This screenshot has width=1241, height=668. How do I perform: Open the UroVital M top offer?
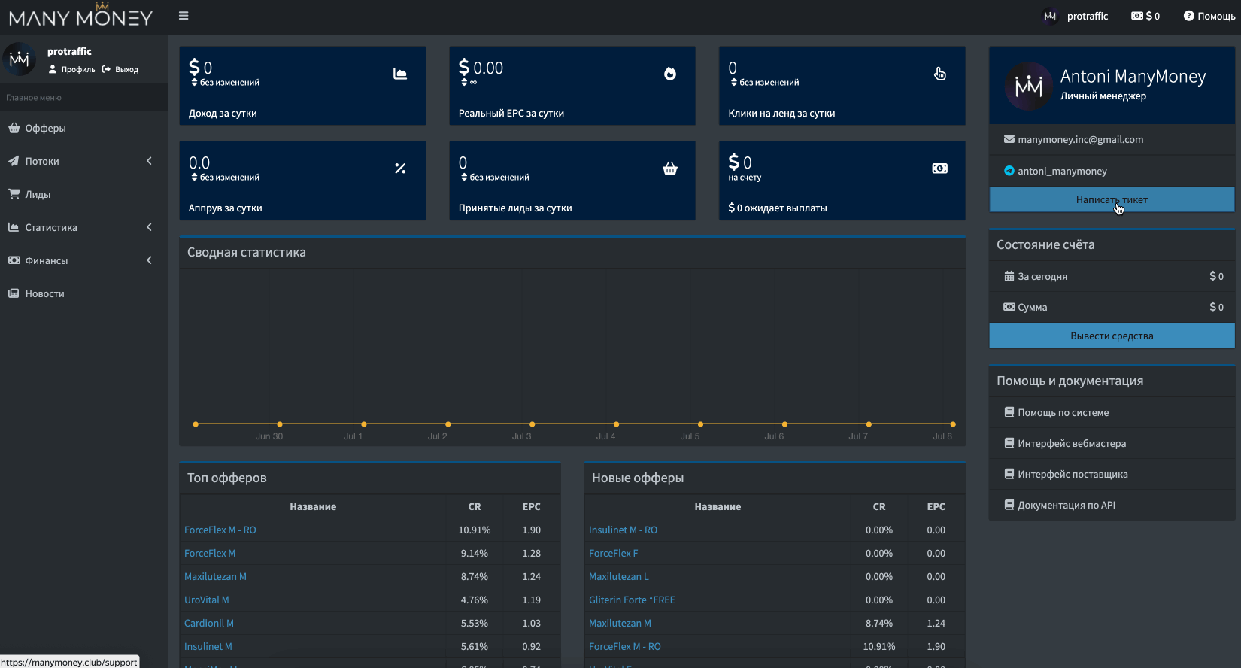tap(207, 600)
